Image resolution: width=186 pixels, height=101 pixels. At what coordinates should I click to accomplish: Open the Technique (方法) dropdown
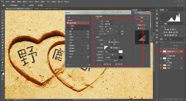(x=109, y=24)
